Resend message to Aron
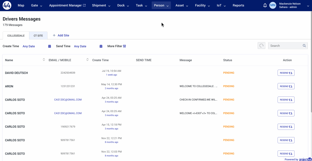The image size is (312, 161). pyautogui.click(x=286, y=86)
